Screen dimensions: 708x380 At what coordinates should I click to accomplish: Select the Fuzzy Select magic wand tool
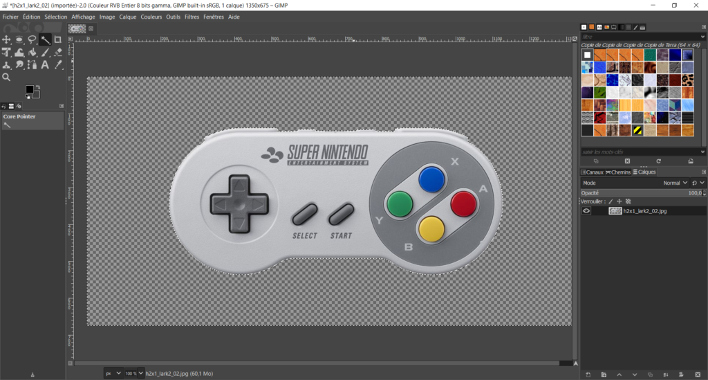click(45, 39)
